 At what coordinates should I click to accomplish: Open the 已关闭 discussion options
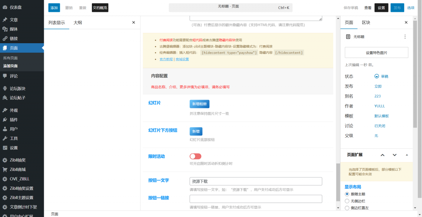tap(380, 126)
